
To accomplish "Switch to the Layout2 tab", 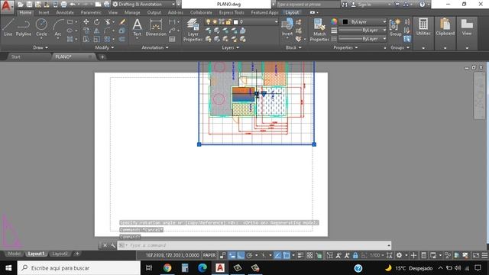I will coord(60,254).
